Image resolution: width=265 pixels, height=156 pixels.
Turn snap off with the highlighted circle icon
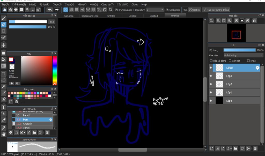coord(65,10)
